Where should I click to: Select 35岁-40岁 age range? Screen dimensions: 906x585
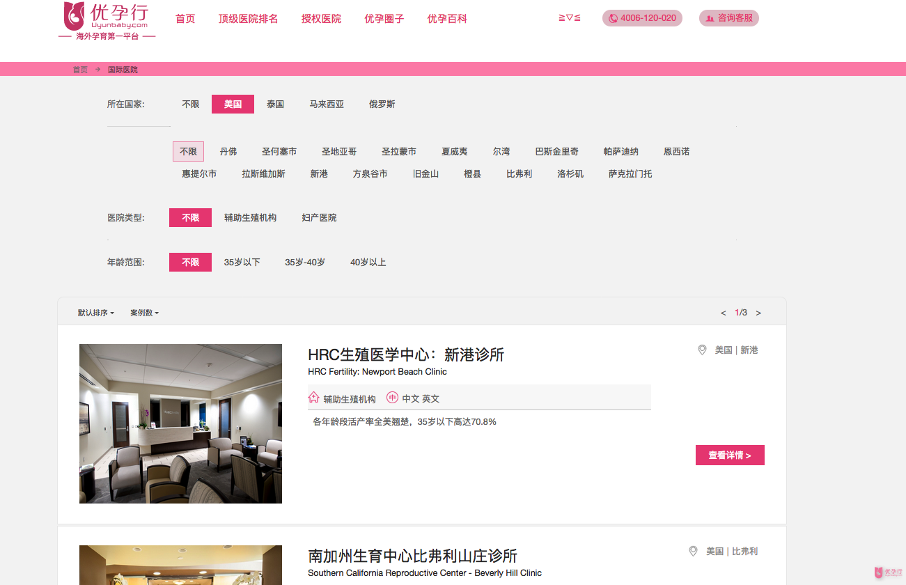click(x=305, y=263)
